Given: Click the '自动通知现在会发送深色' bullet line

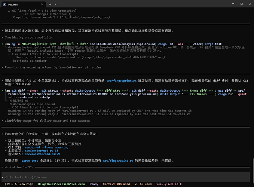Looking at the screenshot, I should pyautogui.click(x=43, y=144).
